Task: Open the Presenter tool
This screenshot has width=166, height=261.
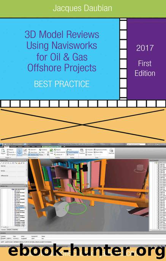Action: pyautogui.click(x=89, y=150)
